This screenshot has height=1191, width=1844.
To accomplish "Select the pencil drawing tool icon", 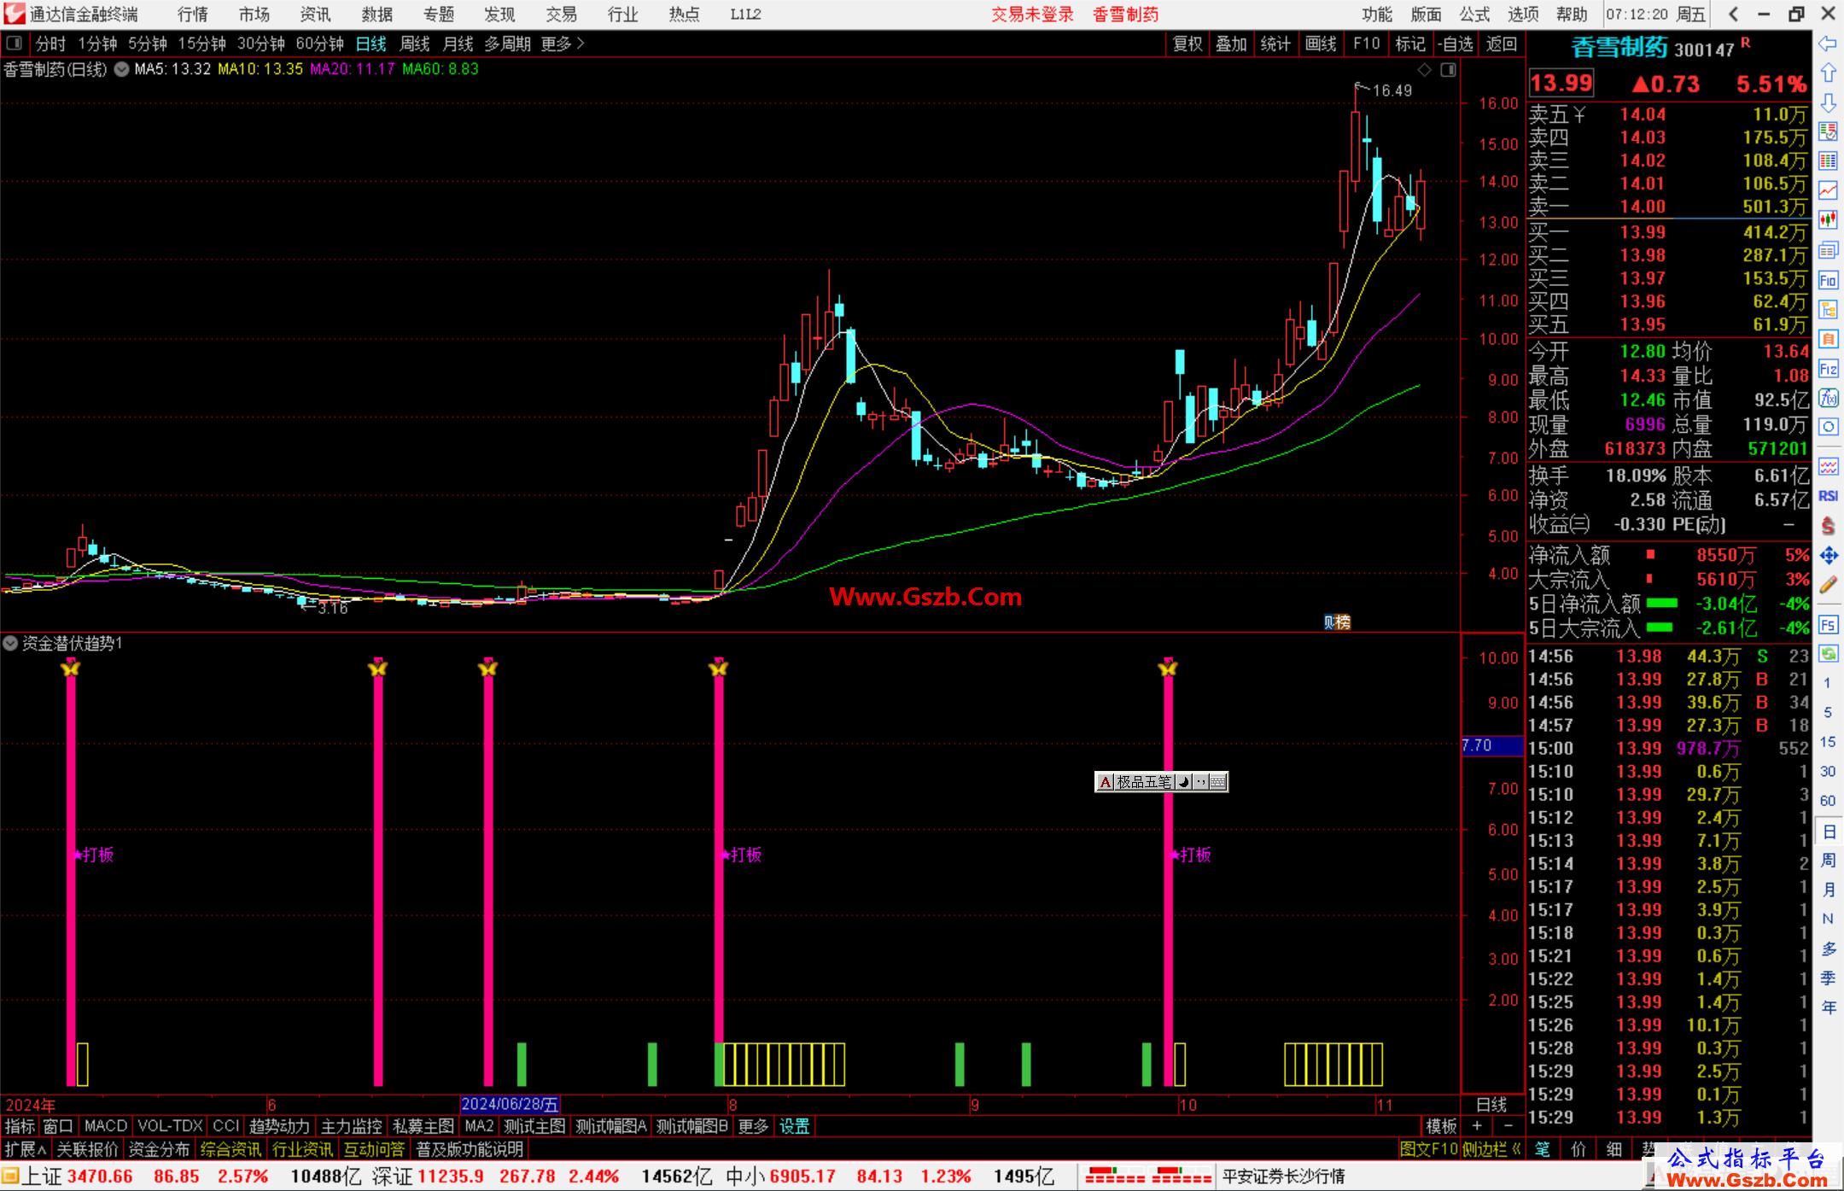I will 1828,585.
